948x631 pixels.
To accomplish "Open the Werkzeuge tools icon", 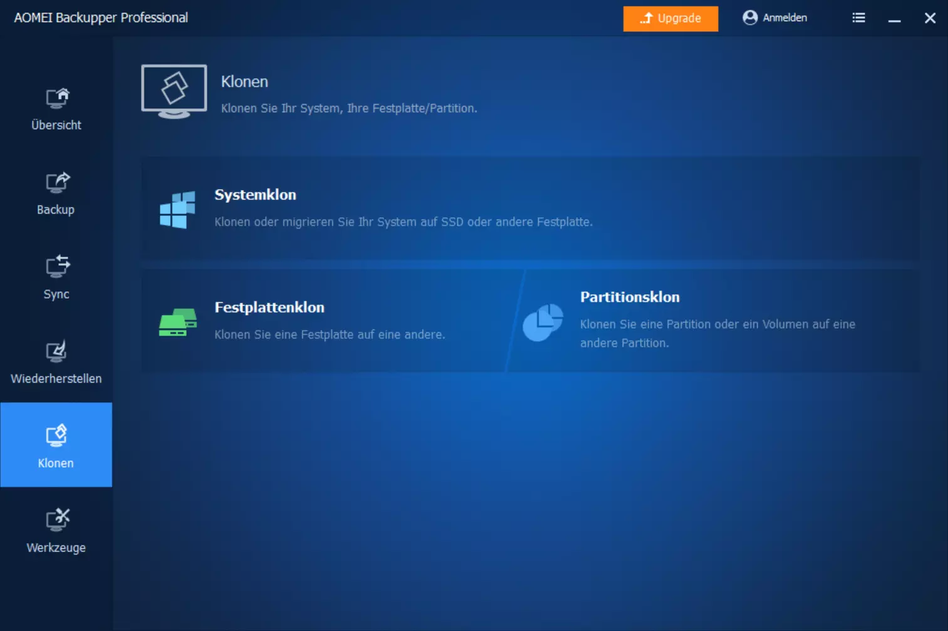I will 57,520.
